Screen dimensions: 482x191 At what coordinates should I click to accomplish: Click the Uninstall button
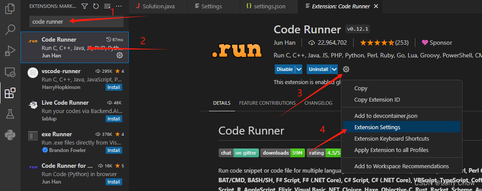pyautogui.click(x=319, y=69)
